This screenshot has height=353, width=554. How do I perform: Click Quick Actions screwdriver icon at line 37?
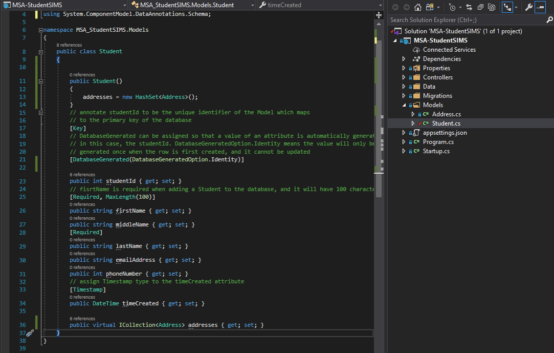(x=30, y=333)
